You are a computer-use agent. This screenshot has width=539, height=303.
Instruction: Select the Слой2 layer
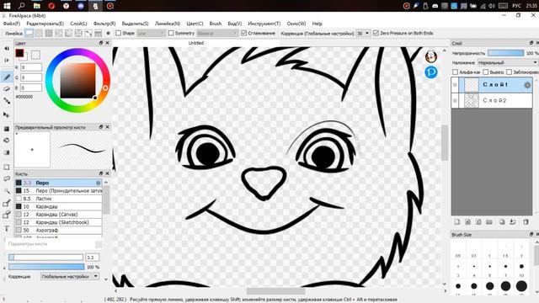pyautogui.click(x=492, y=101)
